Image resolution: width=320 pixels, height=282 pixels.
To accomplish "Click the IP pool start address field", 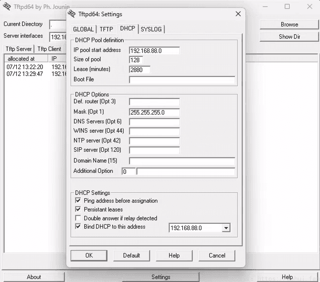I will (154, 50).
